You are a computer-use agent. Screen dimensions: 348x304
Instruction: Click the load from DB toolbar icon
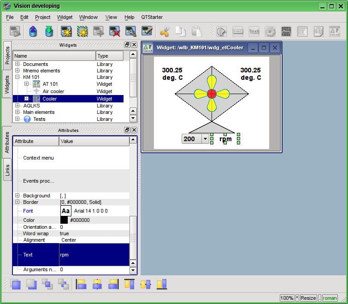click(x=33, y=31)
